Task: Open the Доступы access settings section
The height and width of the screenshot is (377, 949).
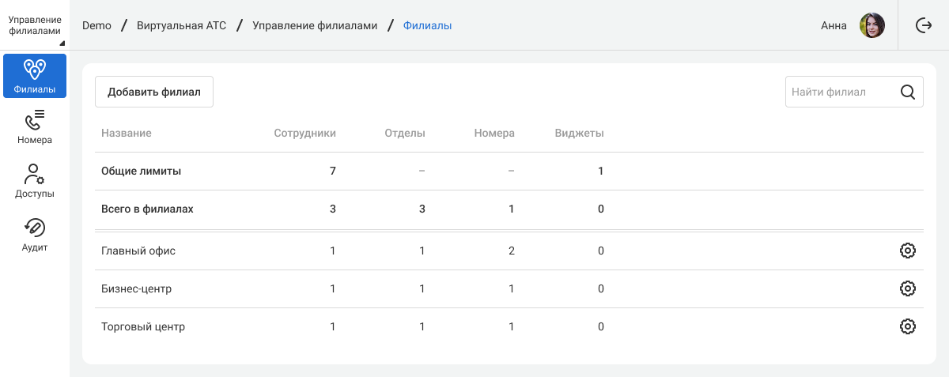Action: click(35, 181)
